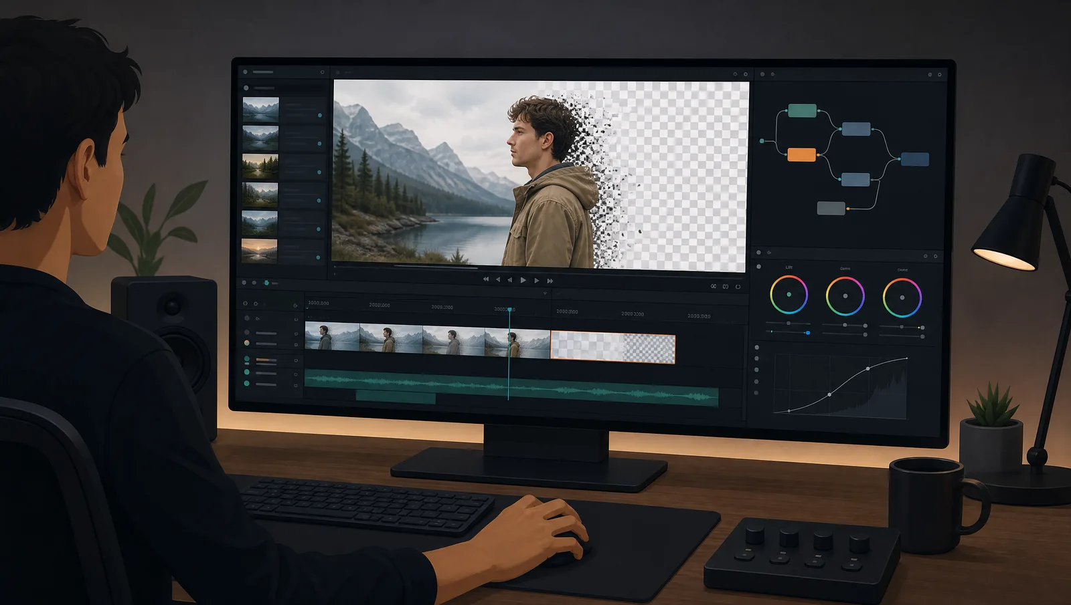Click the curve's middle-lower control point
This screenshot has width=1071, height=605.
[x=829, y=394]
